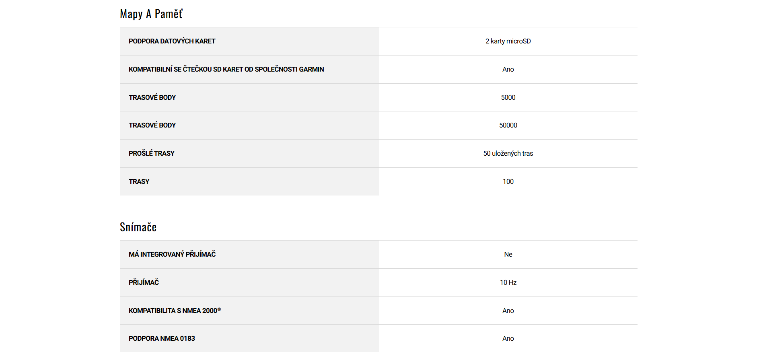This screenshot has height=352, width=759.
Task: Click the "50000" track points value
Action: (508, 125)
